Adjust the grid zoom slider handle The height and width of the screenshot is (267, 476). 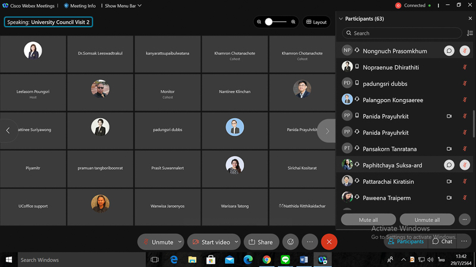tap(269, 22)
